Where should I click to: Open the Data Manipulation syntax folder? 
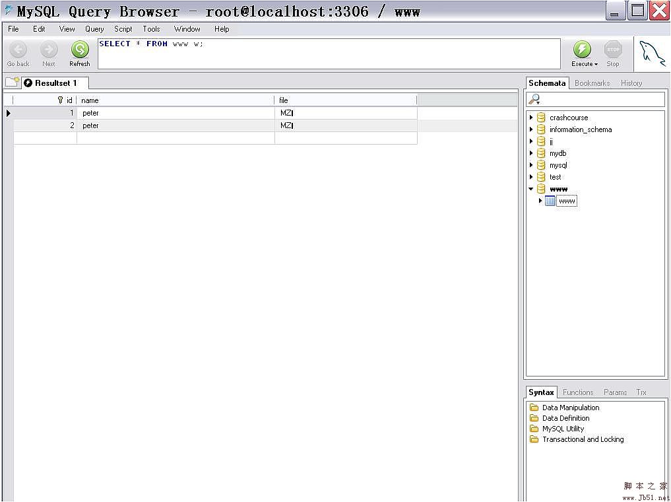570,408
